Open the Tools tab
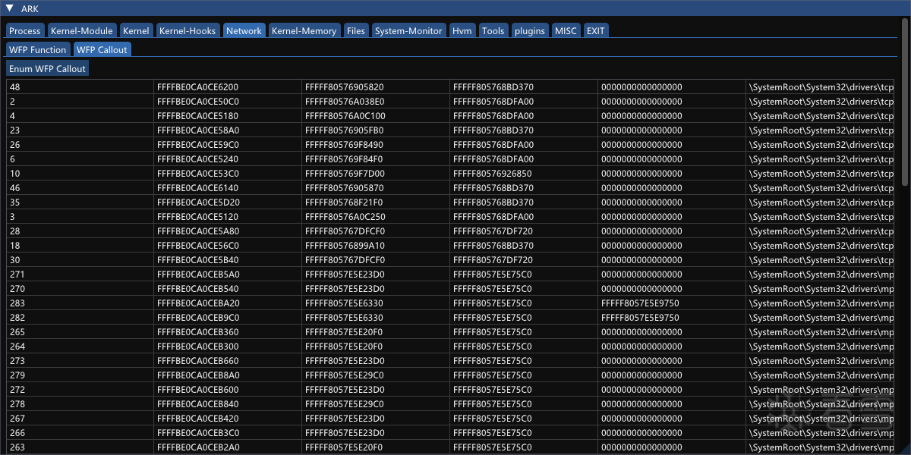 (x=493, y=31)
